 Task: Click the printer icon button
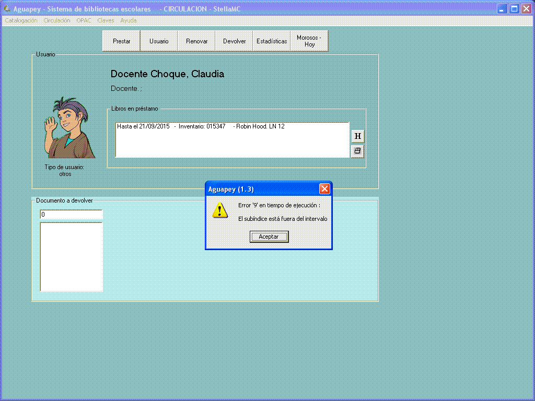(x=357, y=151)
